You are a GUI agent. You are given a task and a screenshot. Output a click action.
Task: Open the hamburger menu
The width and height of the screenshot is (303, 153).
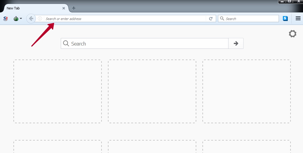[x=298, y=19]
